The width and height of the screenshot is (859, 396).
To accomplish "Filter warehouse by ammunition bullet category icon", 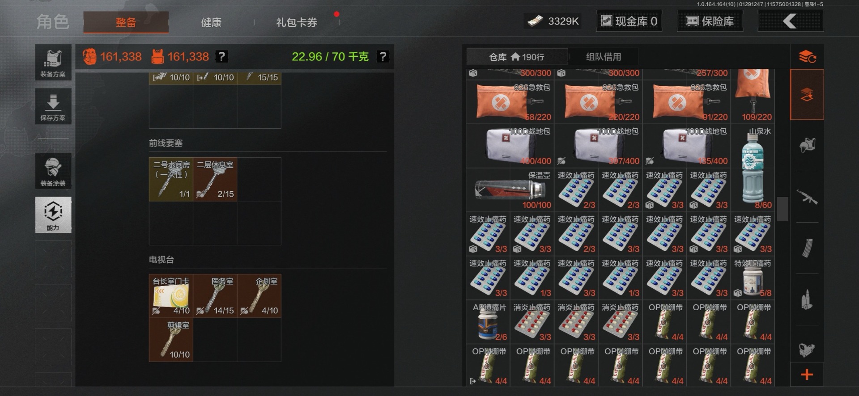I will 807,299.
